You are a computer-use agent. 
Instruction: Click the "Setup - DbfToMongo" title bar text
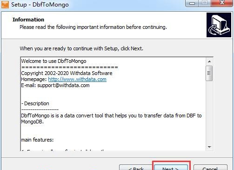pos(40,5)
